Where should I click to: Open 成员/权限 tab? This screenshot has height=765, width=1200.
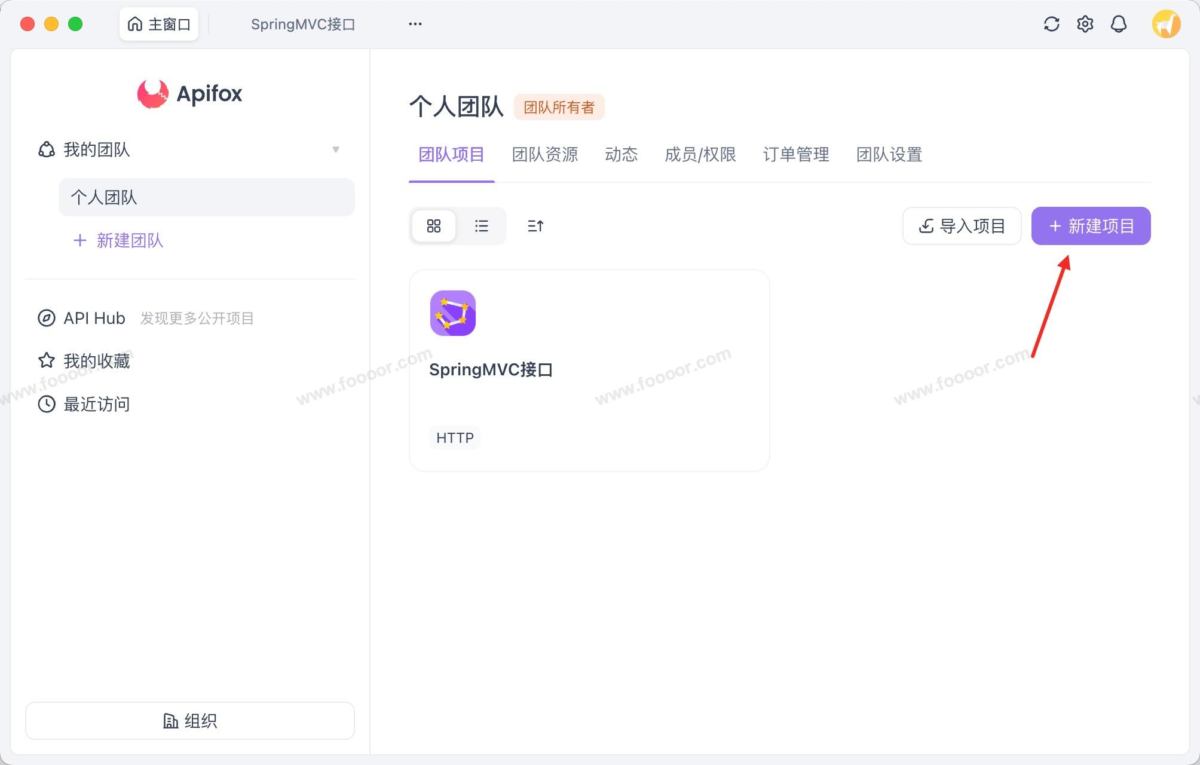(x=700, y=155)
